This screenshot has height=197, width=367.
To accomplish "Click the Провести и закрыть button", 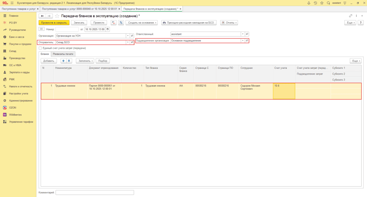I will coord(54,23).
